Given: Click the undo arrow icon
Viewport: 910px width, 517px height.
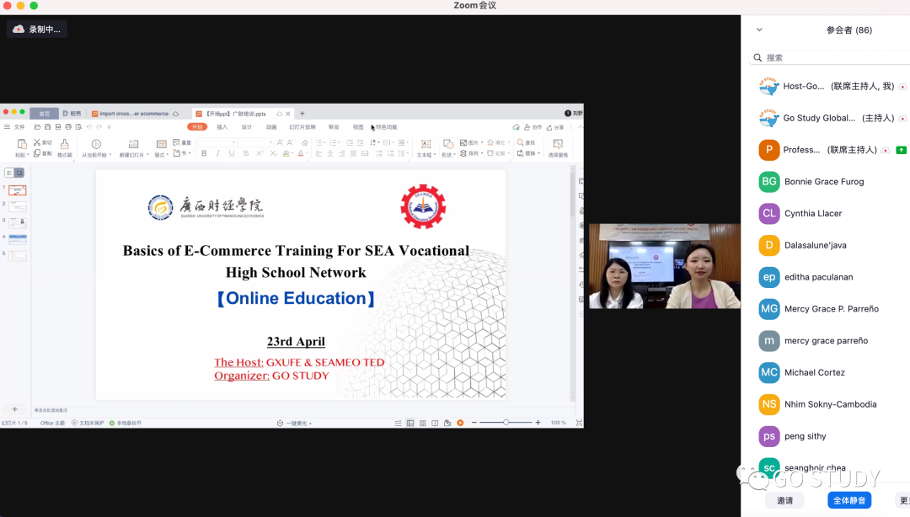Looking at the screenshot, I should (89, 127).
